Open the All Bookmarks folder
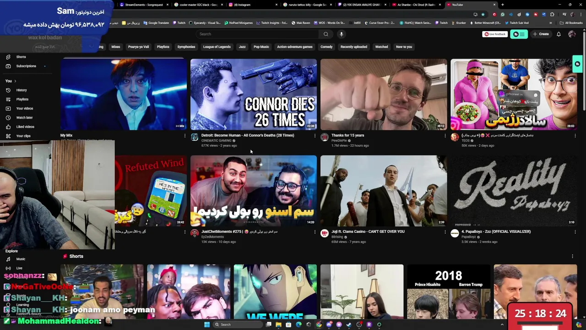The image size is (586, 330). click(x=571, y=23)
